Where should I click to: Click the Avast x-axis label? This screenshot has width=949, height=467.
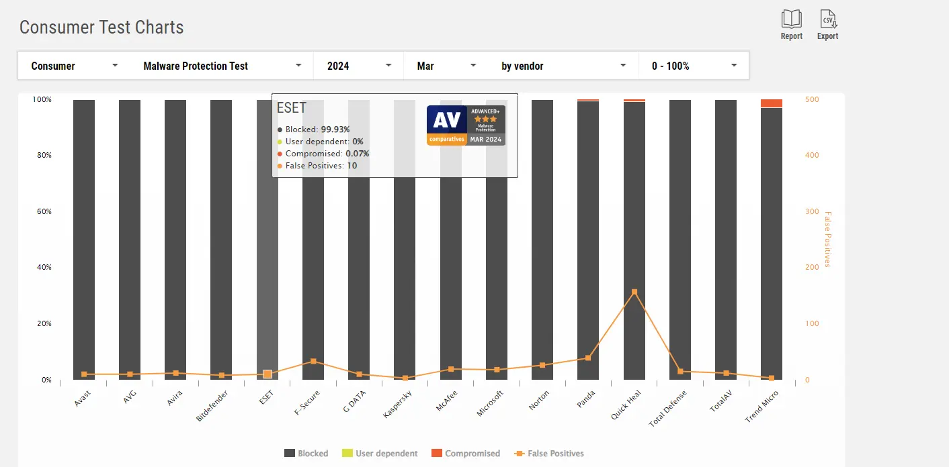82,398
